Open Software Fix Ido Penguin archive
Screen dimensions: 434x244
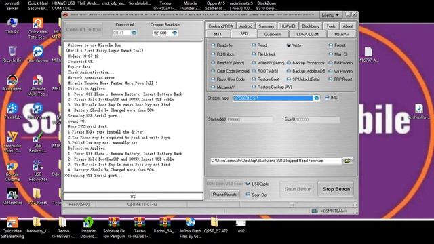click(114, 228)
